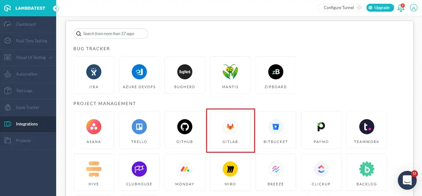Click the Configure Tunnel button

point(339,8)
